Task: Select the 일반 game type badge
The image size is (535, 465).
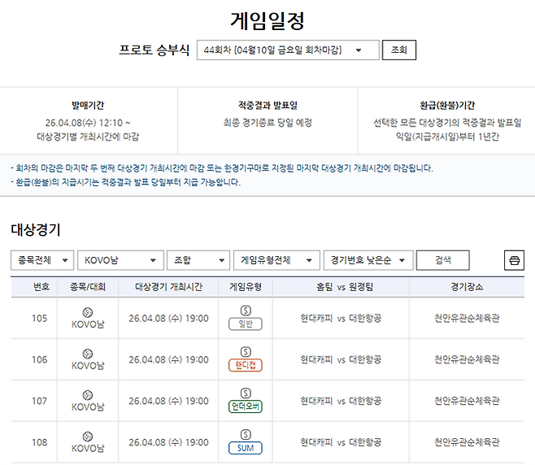Action: pos(246,324)
